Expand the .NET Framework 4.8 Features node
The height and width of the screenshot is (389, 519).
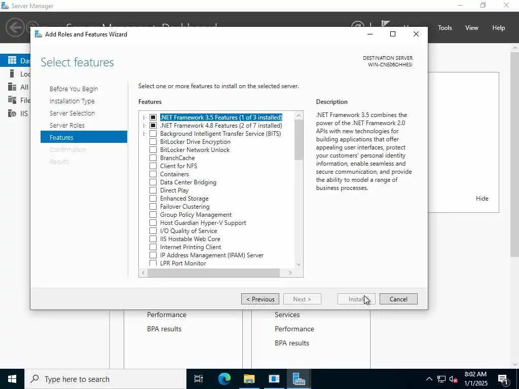tap(144, 126)
